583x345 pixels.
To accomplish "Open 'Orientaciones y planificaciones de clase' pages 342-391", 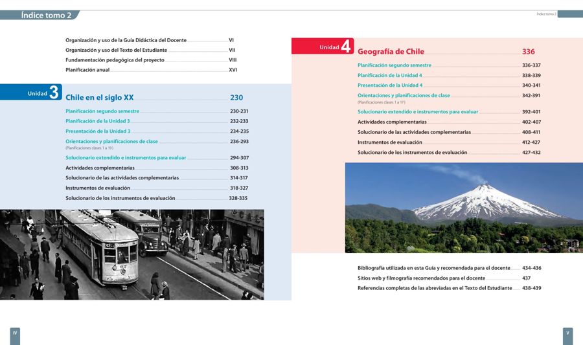I will [404, 95].
